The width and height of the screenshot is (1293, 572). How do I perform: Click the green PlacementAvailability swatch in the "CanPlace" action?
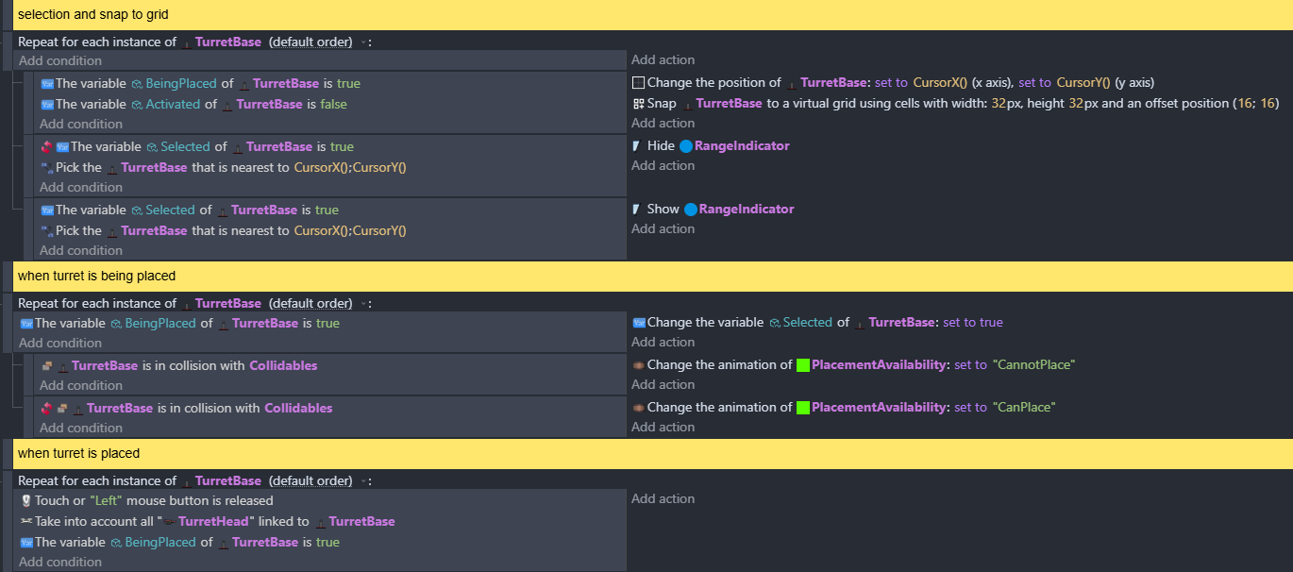click(803, 408)
